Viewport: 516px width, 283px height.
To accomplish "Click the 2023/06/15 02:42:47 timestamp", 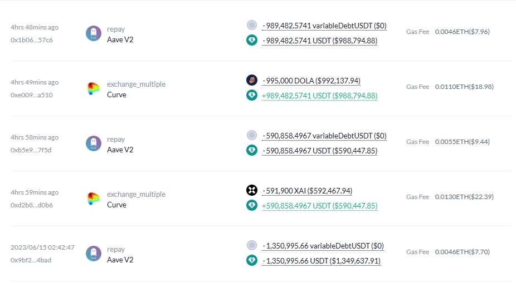I will [42, 247].
